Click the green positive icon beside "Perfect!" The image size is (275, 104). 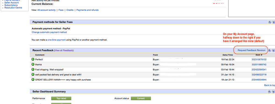click(33, 59)
